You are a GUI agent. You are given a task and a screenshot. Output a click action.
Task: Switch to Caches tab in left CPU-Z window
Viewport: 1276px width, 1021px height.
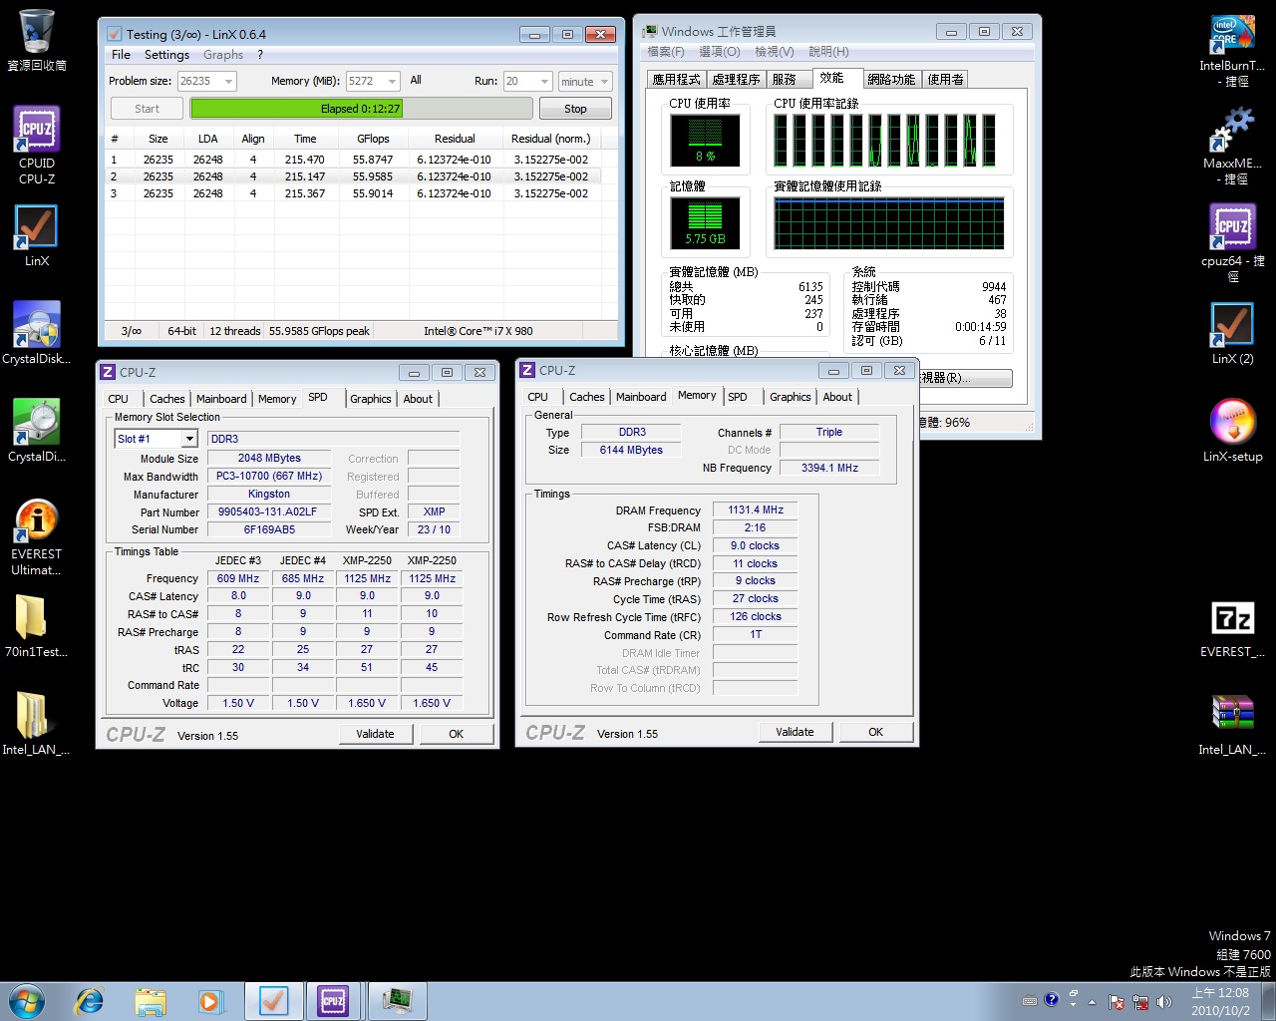(x=167, y=399)
